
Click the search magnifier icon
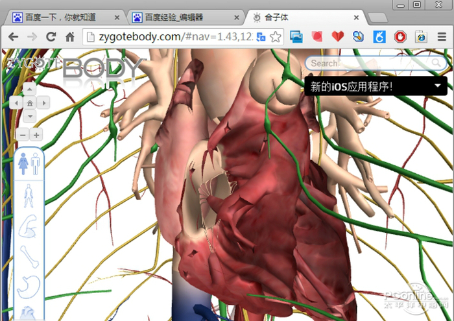point(436,62)
